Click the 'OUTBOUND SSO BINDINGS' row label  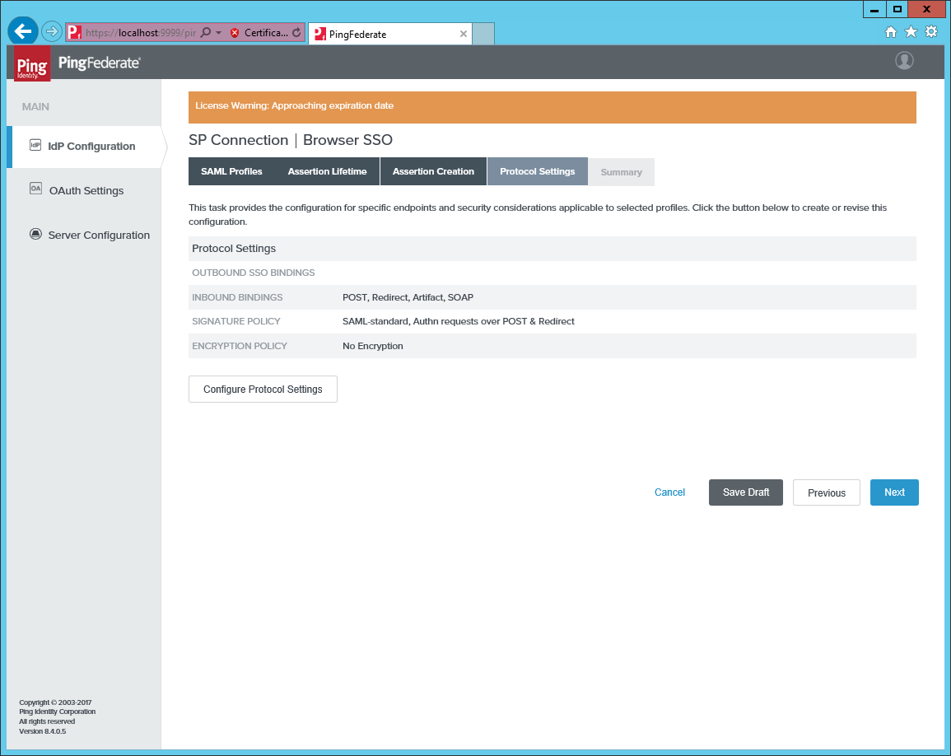pos(254,273)
